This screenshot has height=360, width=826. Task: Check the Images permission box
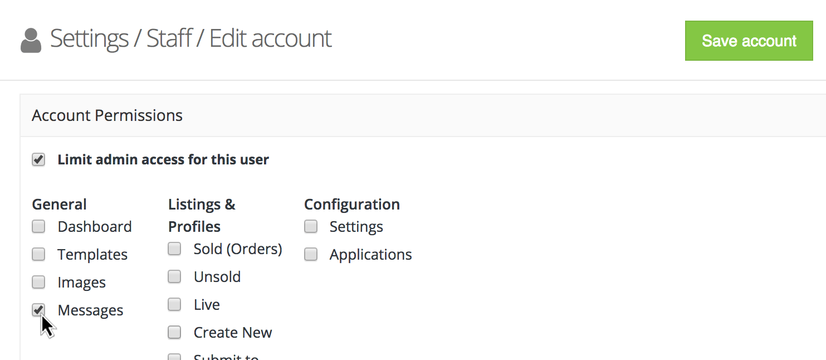[38, 283]
